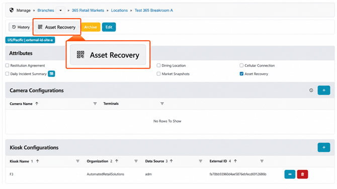This screenshot has width=337, height=189.
Task: Open Test 365 Breakroom A breadcrumb
Action: pos(154,11)
